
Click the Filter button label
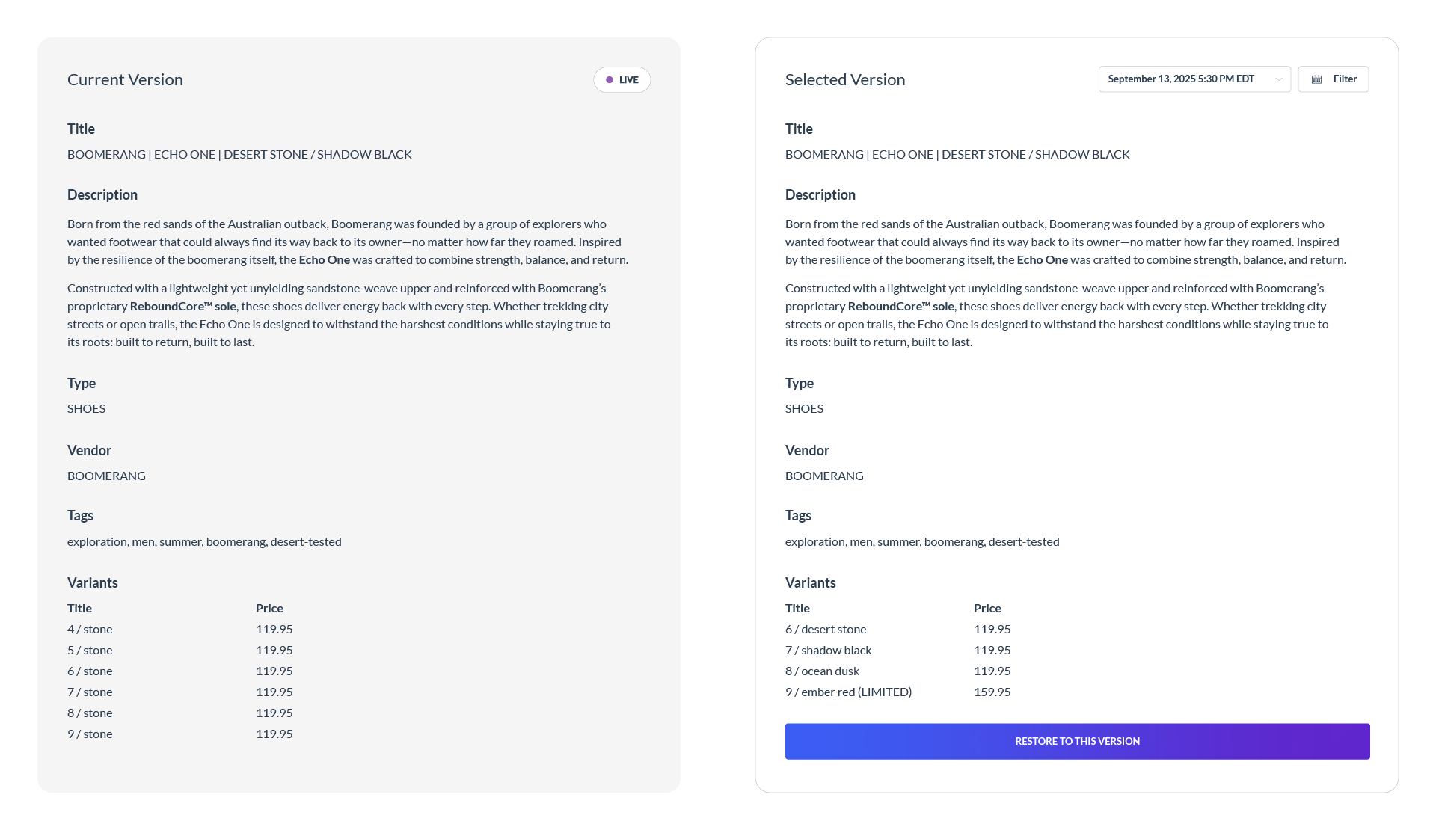pos(1345,79)
